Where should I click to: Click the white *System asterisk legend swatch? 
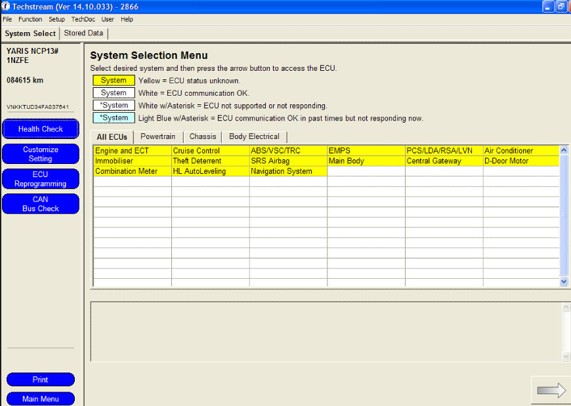tap(114, 106)
